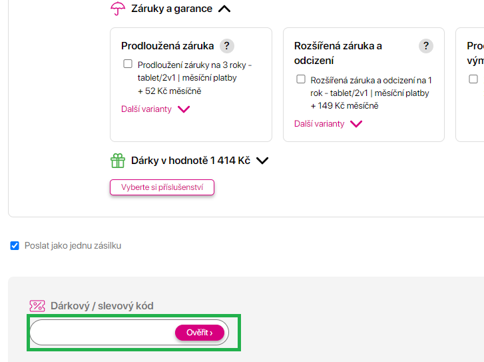The height and width of the screenshot is (362, 484).
Task: Enable the 3-year Prodloužení záruky option
Action: (x=128, y=64)
